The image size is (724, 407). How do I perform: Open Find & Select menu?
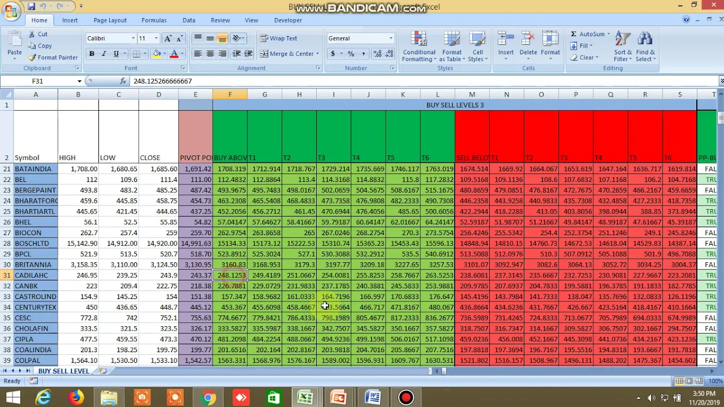click(x=645, y=46)
